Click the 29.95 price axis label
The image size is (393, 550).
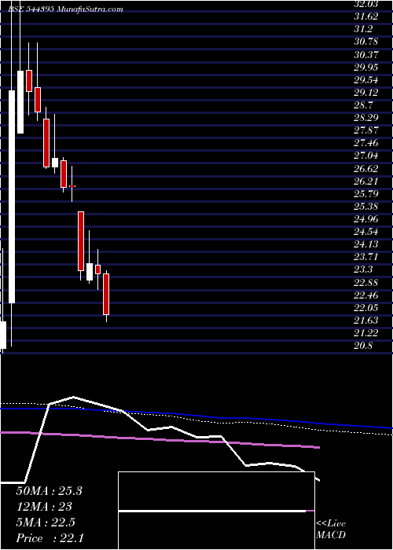(x=365, y=68)
